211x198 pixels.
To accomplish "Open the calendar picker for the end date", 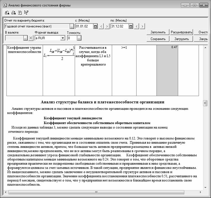I will point(131,26).
